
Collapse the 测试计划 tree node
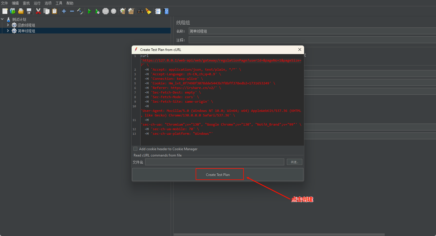pyautogui.click(x=2, y=19)
